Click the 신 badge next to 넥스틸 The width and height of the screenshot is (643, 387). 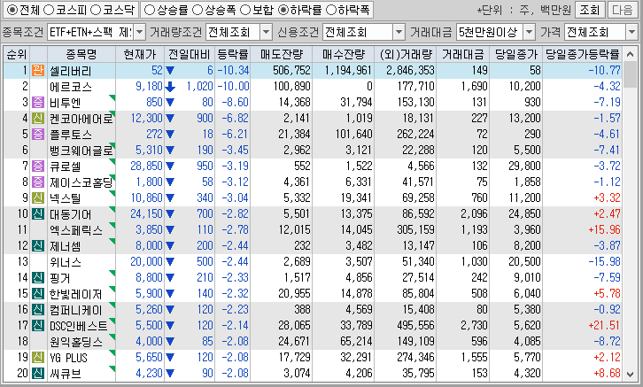click(x=38, y=198)
